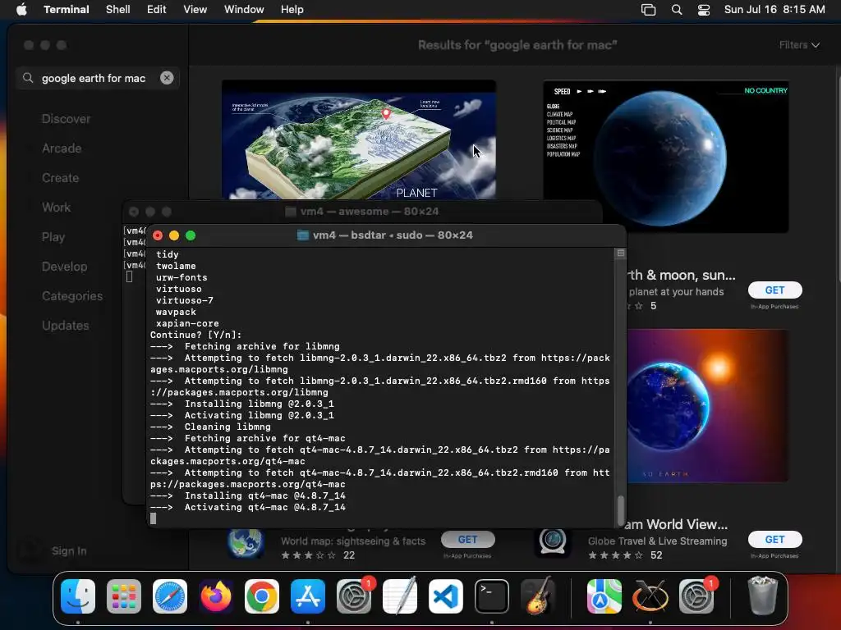Click the Stage Manager windows icon in menu bar
841x630 pixels.
coord(649,10)
